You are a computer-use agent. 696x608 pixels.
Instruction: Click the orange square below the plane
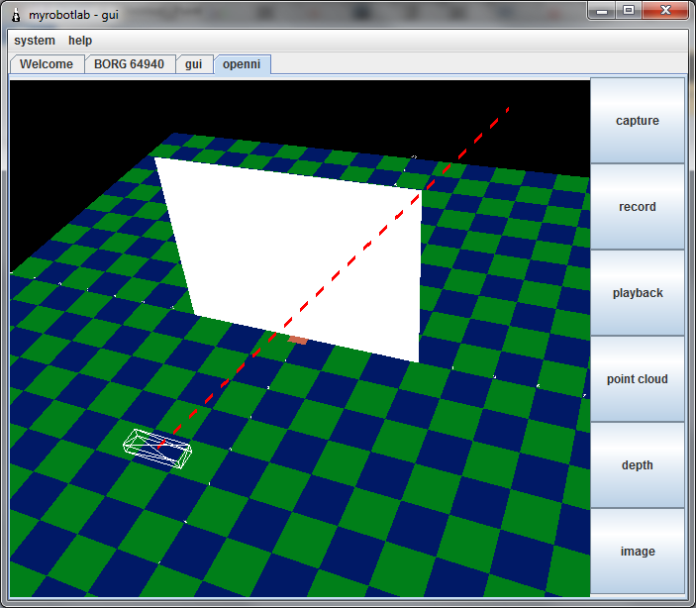point(298,341)
